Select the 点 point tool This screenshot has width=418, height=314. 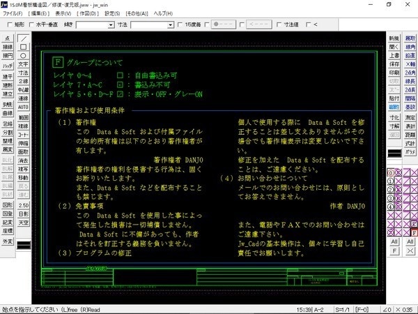click(8, 38)
